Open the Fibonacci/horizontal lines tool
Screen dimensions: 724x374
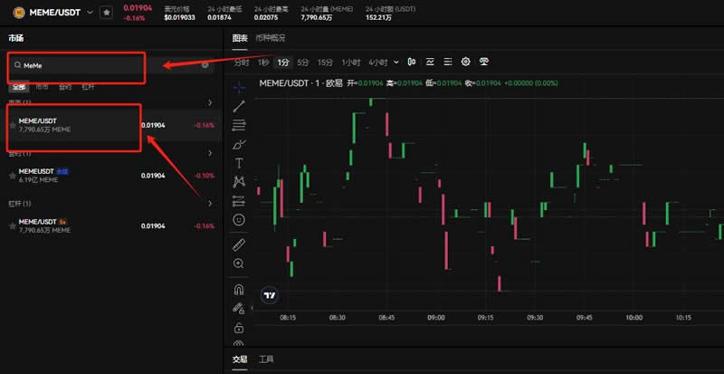(x=239, y=125)
